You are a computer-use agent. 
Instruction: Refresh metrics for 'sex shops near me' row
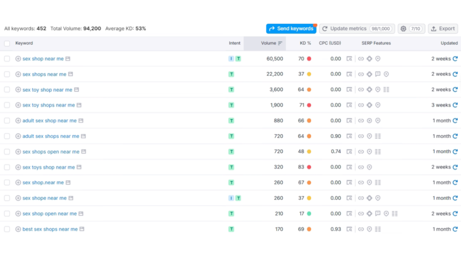(x=455, y=74)
